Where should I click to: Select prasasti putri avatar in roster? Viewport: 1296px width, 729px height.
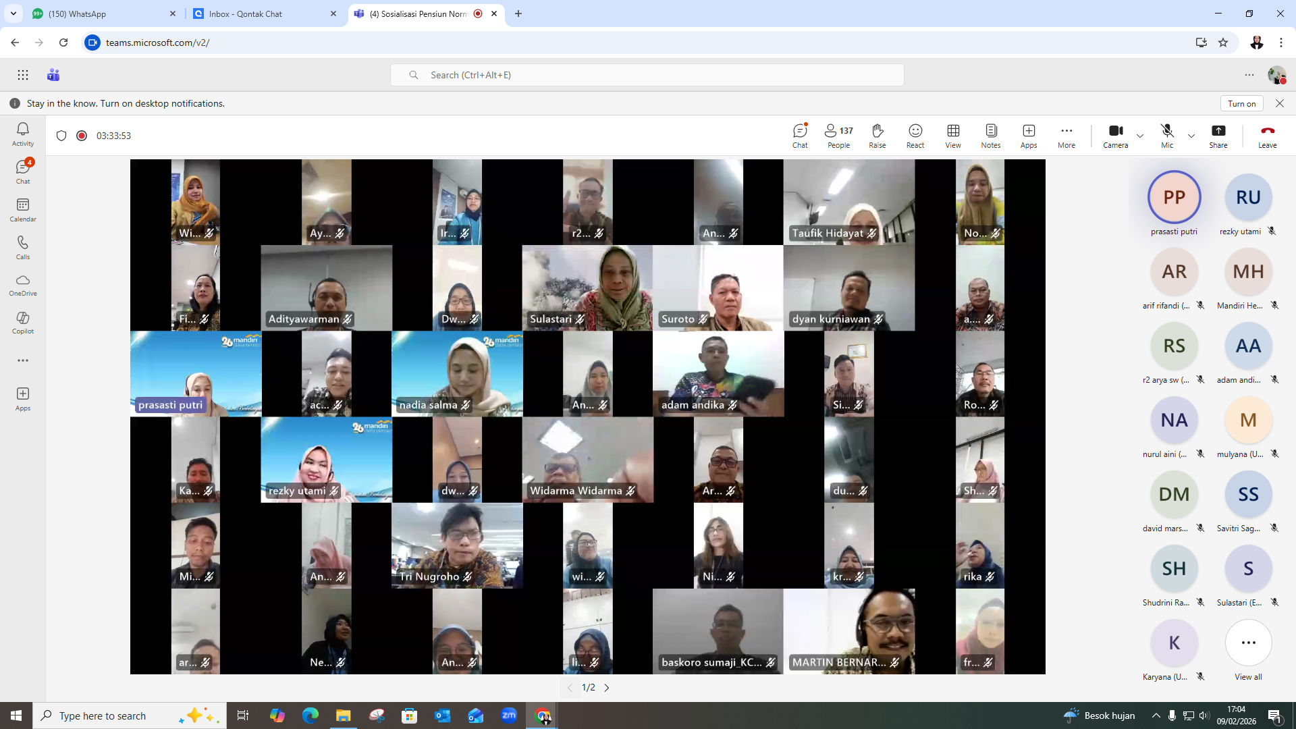pos(1174,197)
